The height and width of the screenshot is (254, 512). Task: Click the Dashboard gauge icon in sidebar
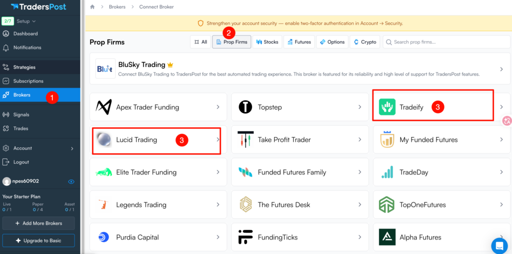click(6, 34)
